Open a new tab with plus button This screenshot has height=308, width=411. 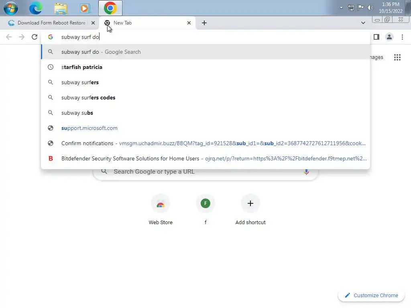(x=204, y=23)
